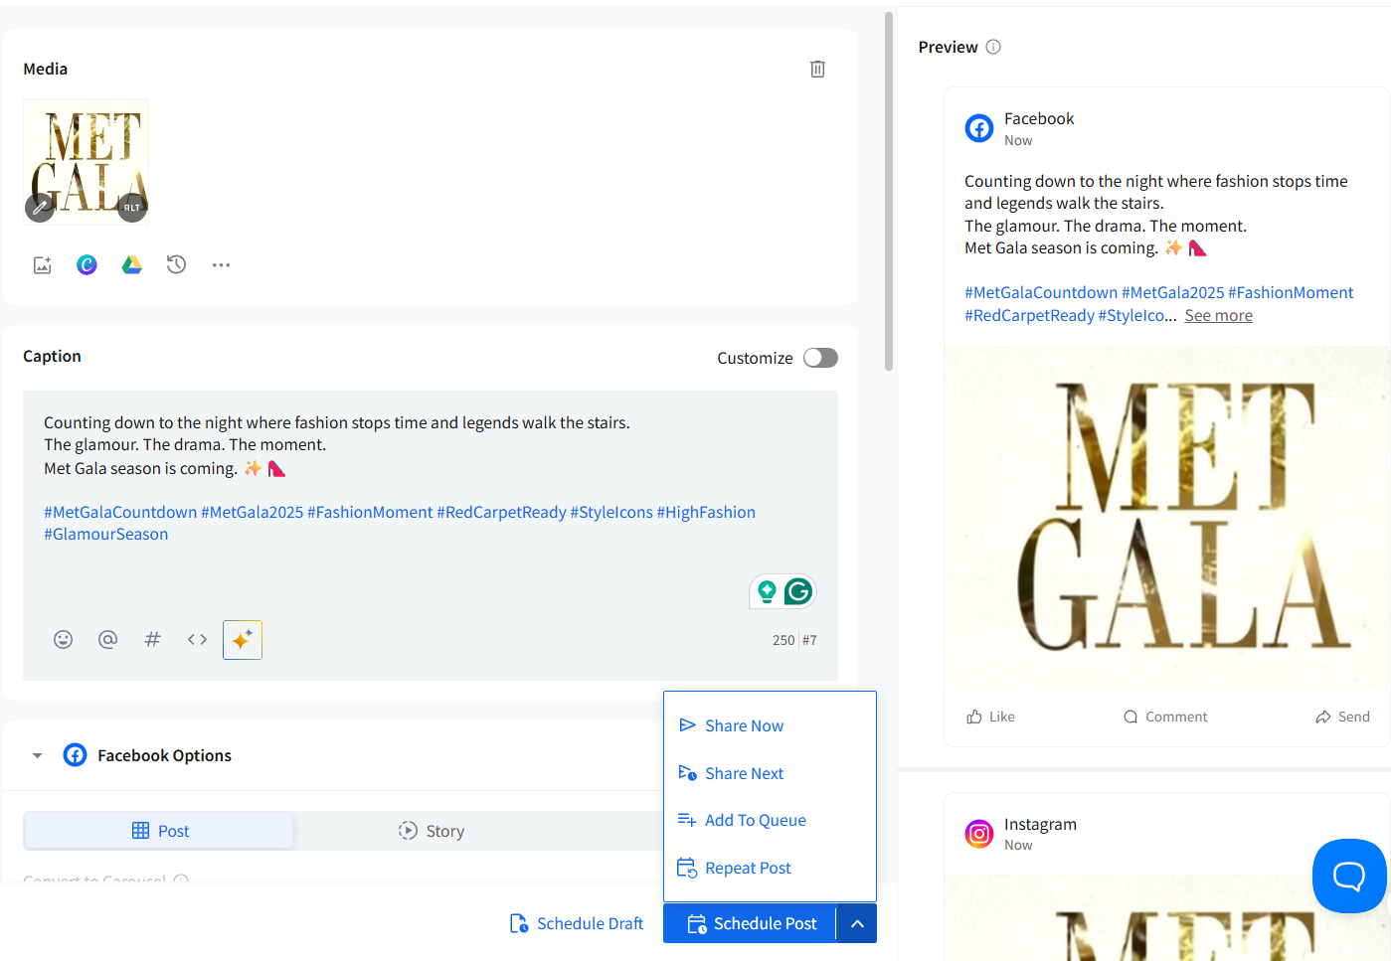Screen dimensions: 1391x961
Task: Click the Instagram preview profile icon
Action: click(979, 834)
